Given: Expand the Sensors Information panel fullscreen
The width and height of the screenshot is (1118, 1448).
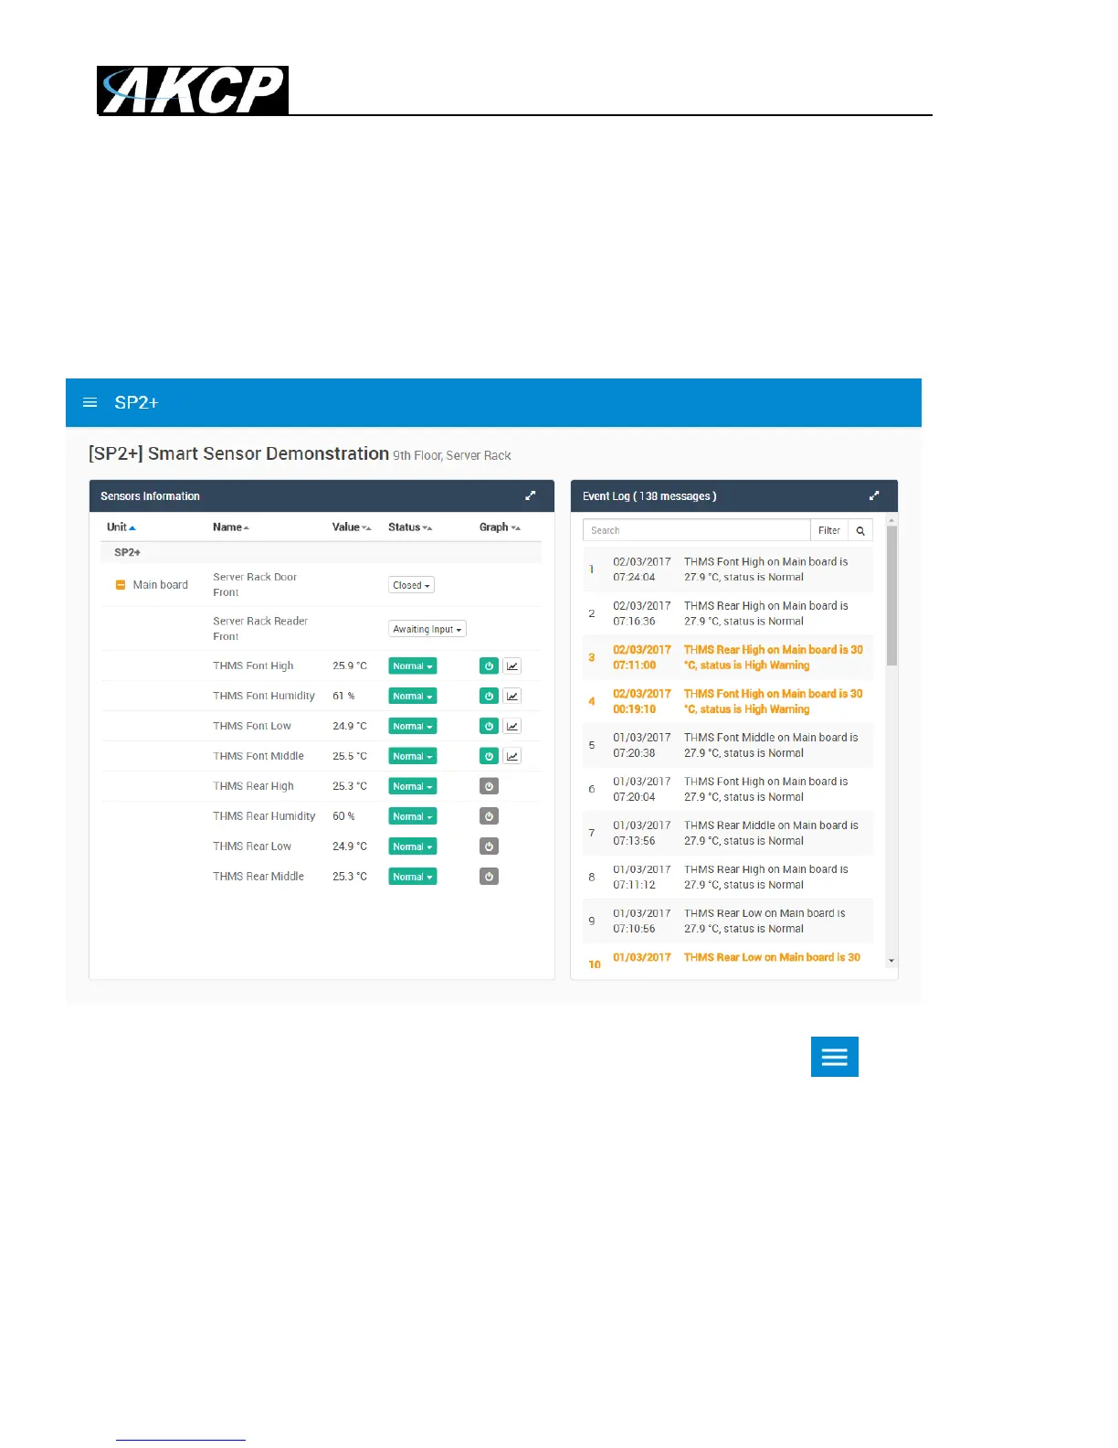Looking at the screenshot, I should 530,495.
